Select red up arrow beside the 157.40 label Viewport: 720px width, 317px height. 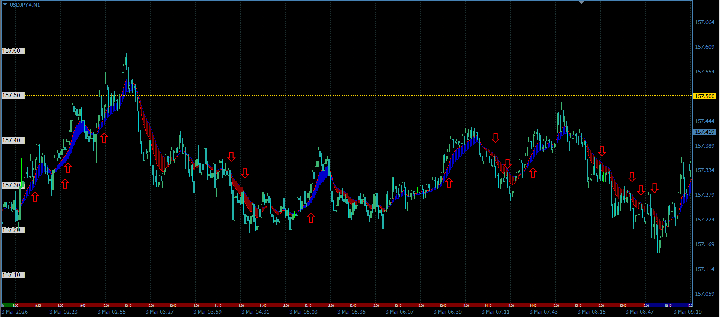(x=104, y=138)
